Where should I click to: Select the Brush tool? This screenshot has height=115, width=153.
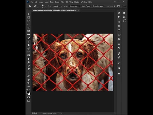pyautogui.click(x=29, y=42)
